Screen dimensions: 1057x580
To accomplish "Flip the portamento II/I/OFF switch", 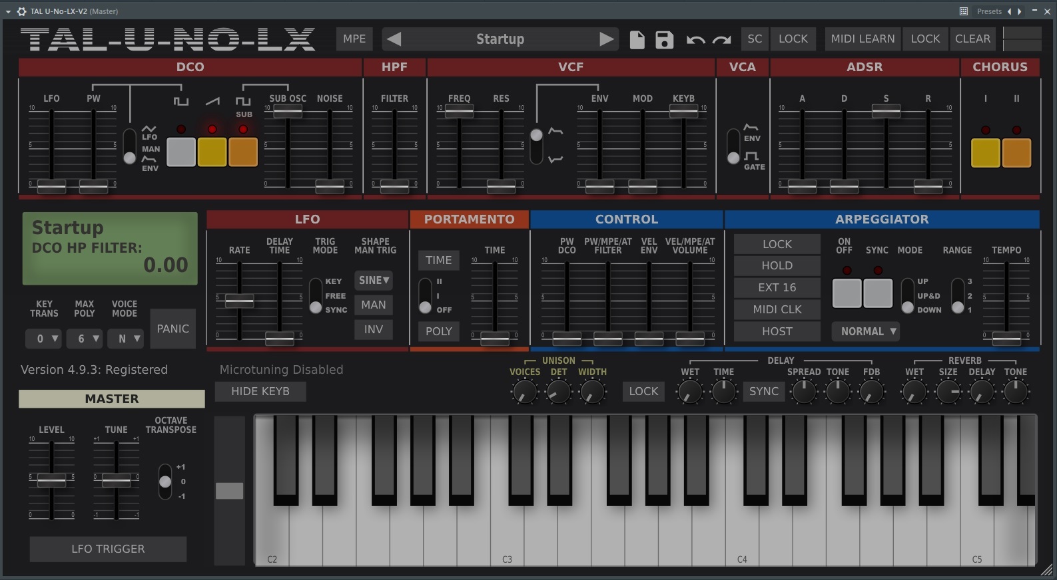I will [425, 295].
